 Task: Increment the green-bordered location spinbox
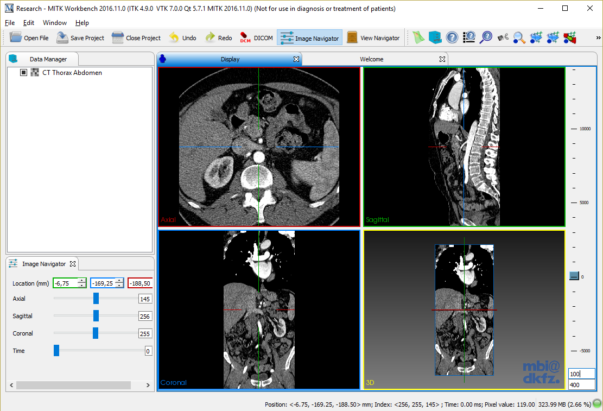tap(81, 281)
